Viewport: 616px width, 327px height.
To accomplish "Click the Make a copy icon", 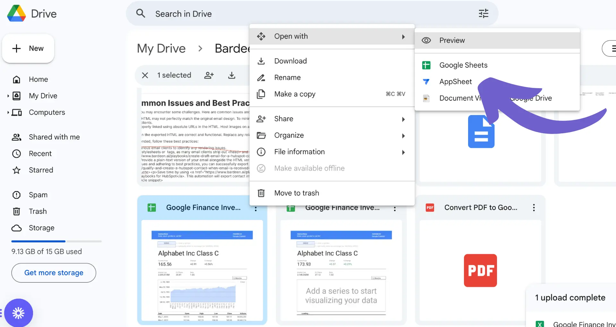I will [261, 94].
